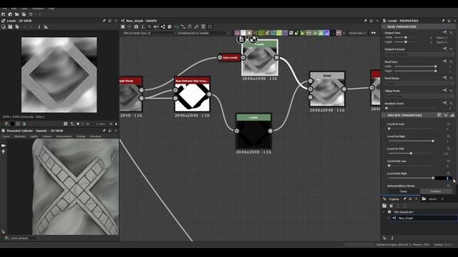458x257 pixels.
Task: Switch to the Explorer tab
Action: click(394, 199)
